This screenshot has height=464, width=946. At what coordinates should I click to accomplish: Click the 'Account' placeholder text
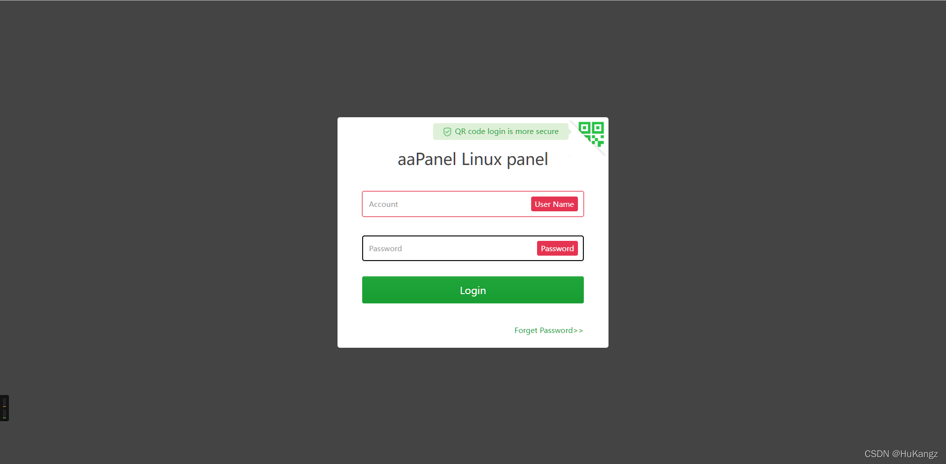pyautogui.click(x=383, y=204)
